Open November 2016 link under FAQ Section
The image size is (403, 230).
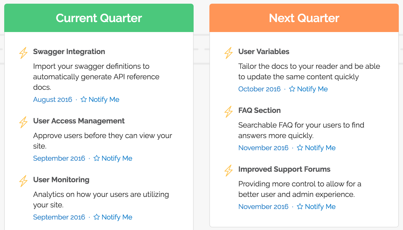pos(263,148)
